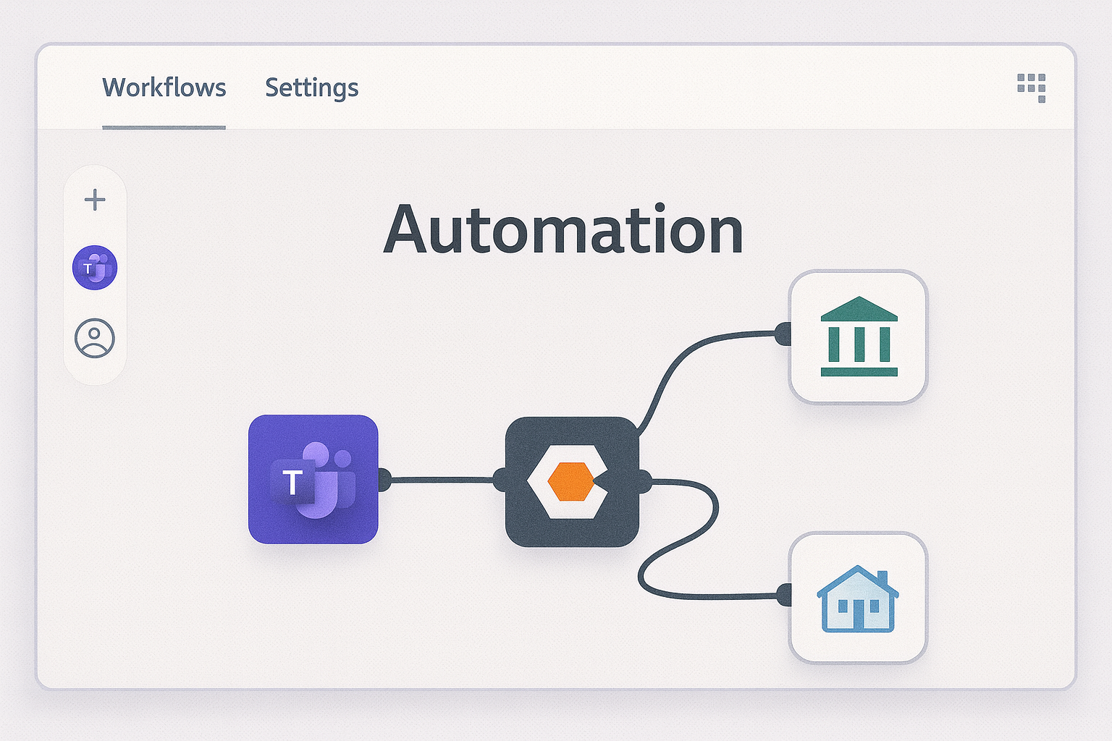Select the Workflows tab
The width and height of the screenshot is (1112, 741).
click(164, 87)
